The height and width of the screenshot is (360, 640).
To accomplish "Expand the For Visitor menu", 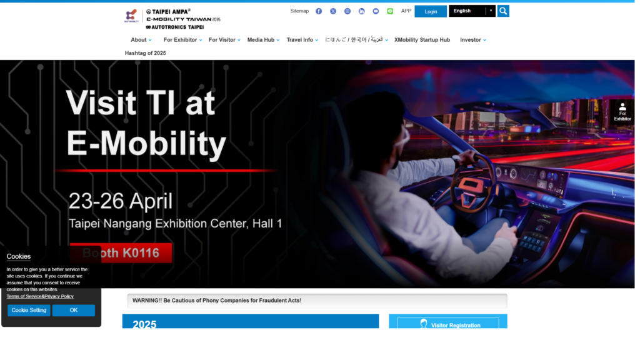I will point(224,40).
